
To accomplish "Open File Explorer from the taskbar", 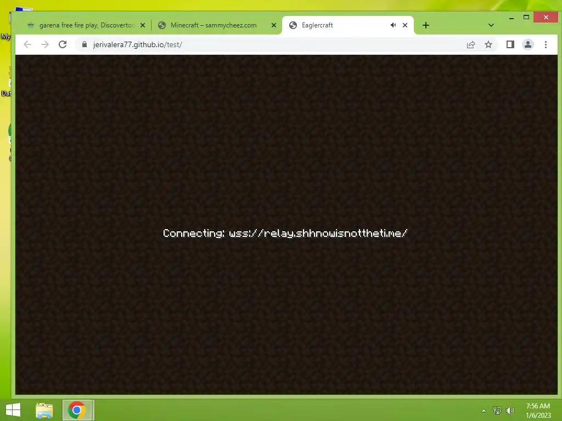I will click(x=44, y=410).
